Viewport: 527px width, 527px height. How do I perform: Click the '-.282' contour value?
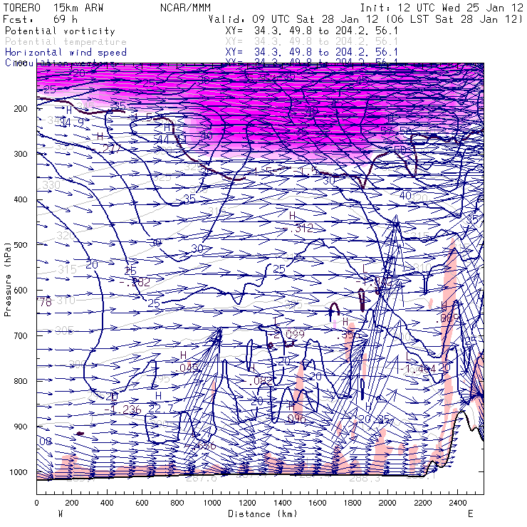pos(135,282)
